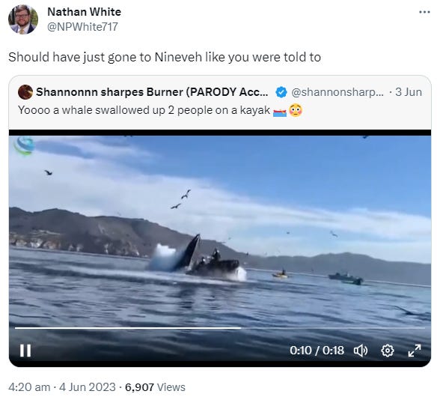Click the video frame showing the whale
The image size is (440, 400).
point(220,231)
